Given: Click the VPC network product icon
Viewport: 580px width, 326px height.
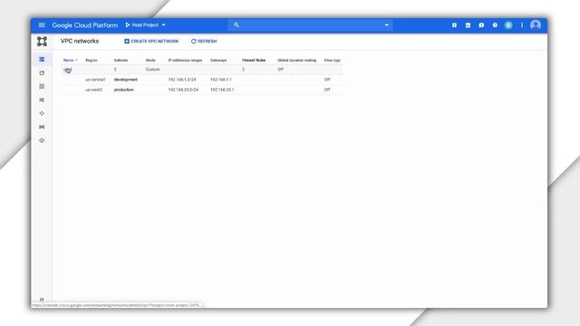Looking at the screenshot, I should click(x=42, y=41).
